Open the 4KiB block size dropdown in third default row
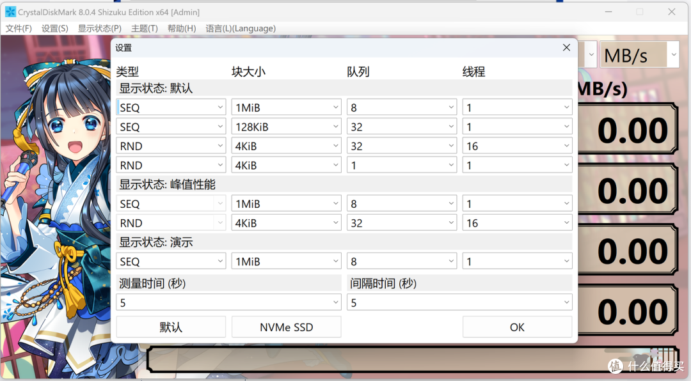The width and height of the screenshot is (691, 381). (287, 146)
